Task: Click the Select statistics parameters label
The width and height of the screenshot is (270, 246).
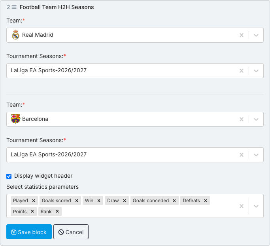Action: pyautogui.click(x=43, y=187)
